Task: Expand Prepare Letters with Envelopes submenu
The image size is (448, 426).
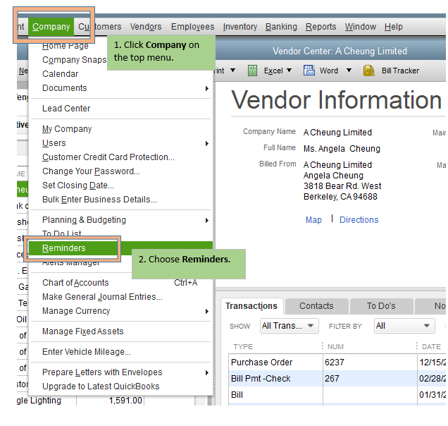Action: [207, 372]
